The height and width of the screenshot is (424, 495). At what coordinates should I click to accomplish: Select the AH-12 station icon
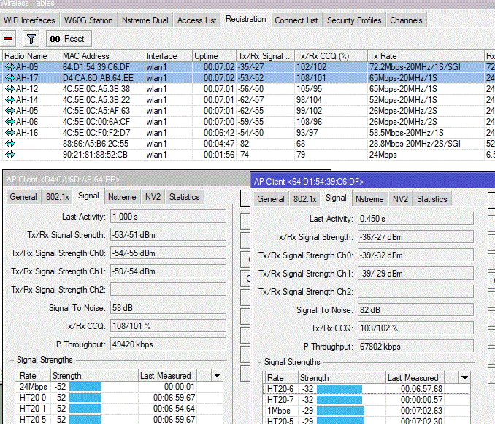point(10,89)
